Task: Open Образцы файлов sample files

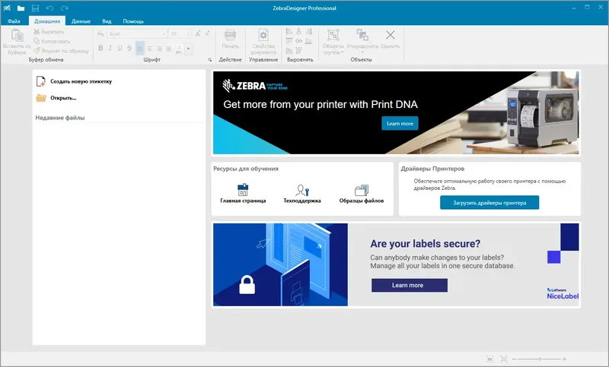Action: point(361,194)
